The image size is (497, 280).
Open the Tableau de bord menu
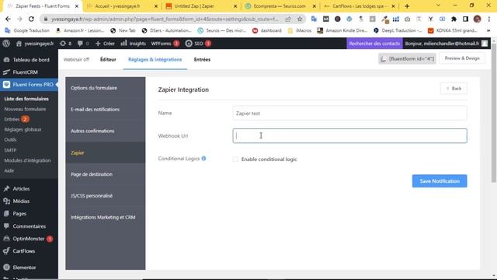[29, 60]
